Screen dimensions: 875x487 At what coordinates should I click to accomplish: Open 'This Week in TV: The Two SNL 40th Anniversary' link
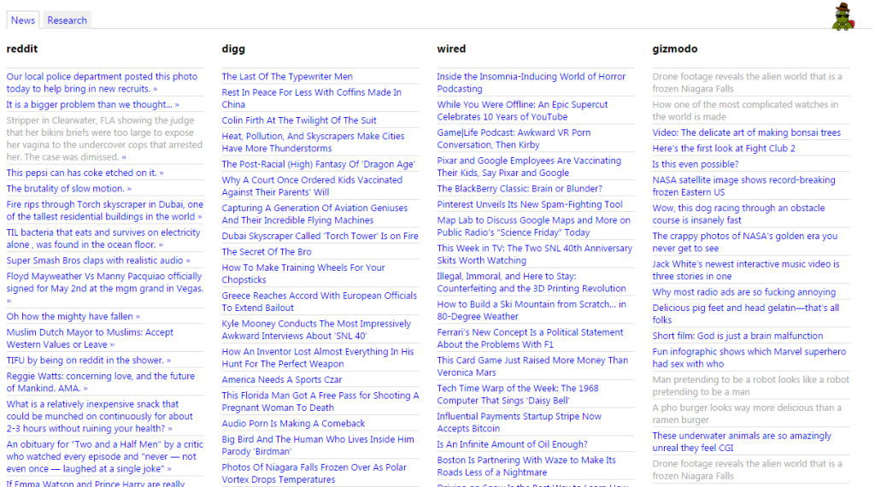coord(535,254)
